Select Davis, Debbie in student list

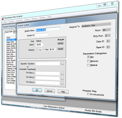(11, 81)
